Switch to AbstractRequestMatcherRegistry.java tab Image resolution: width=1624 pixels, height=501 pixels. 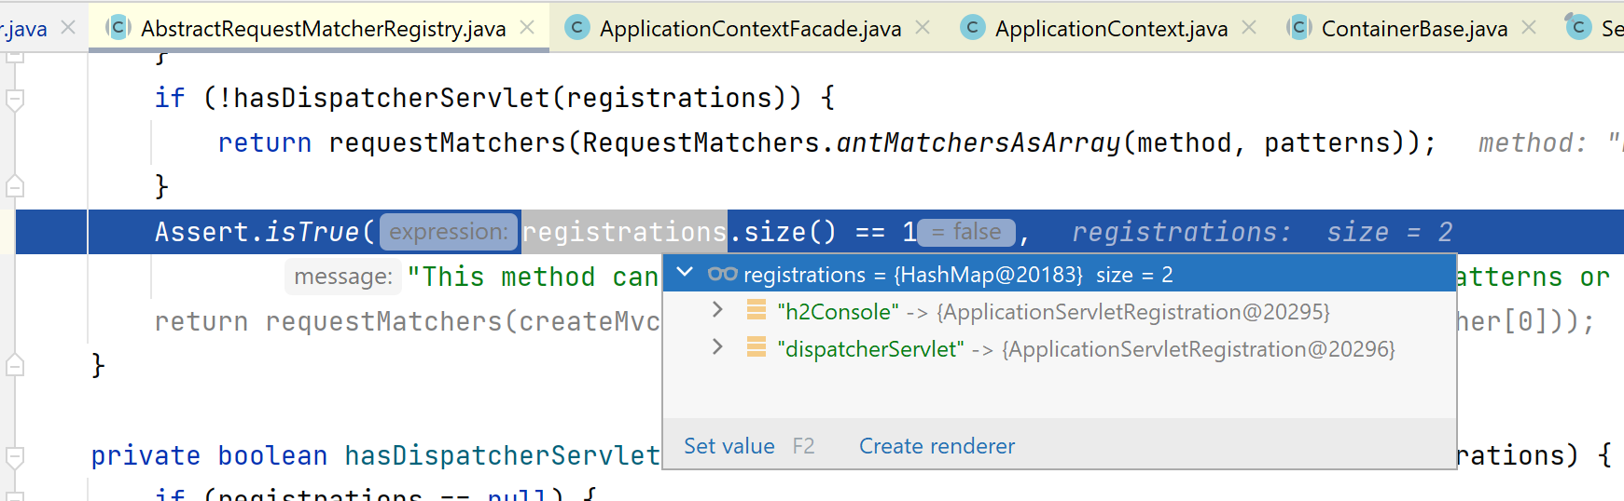[x=323, y=29]
